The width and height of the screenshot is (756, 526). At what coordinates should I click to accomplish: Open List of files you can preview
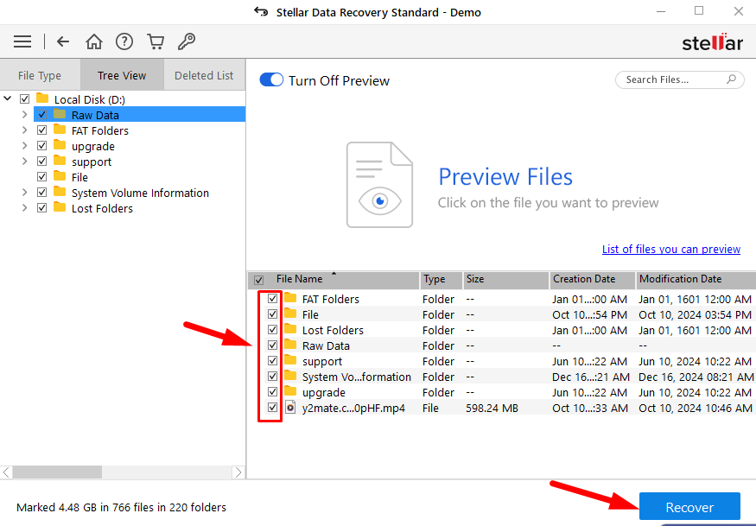[671, 250]
